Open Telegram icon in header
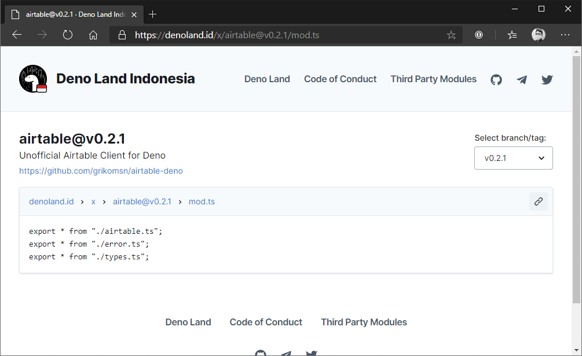582x356 pixels. click(x=522, y=79)
